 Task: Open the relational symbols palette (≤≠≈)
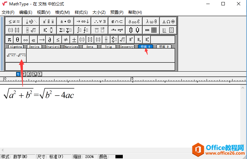pyautogui.click(x=14, y=22)
